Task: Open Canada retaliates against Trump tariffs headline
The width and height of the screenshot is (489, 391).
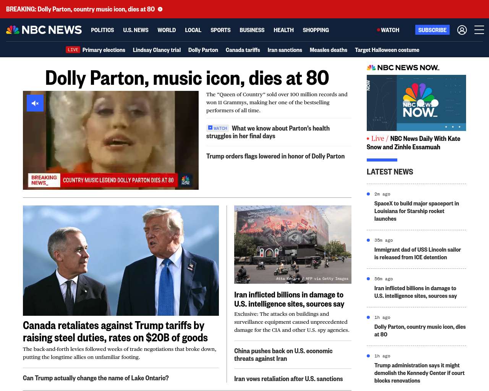Action: click(115, 331)
